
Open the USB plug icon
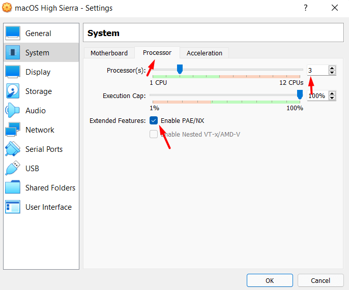tap(12, 168)
